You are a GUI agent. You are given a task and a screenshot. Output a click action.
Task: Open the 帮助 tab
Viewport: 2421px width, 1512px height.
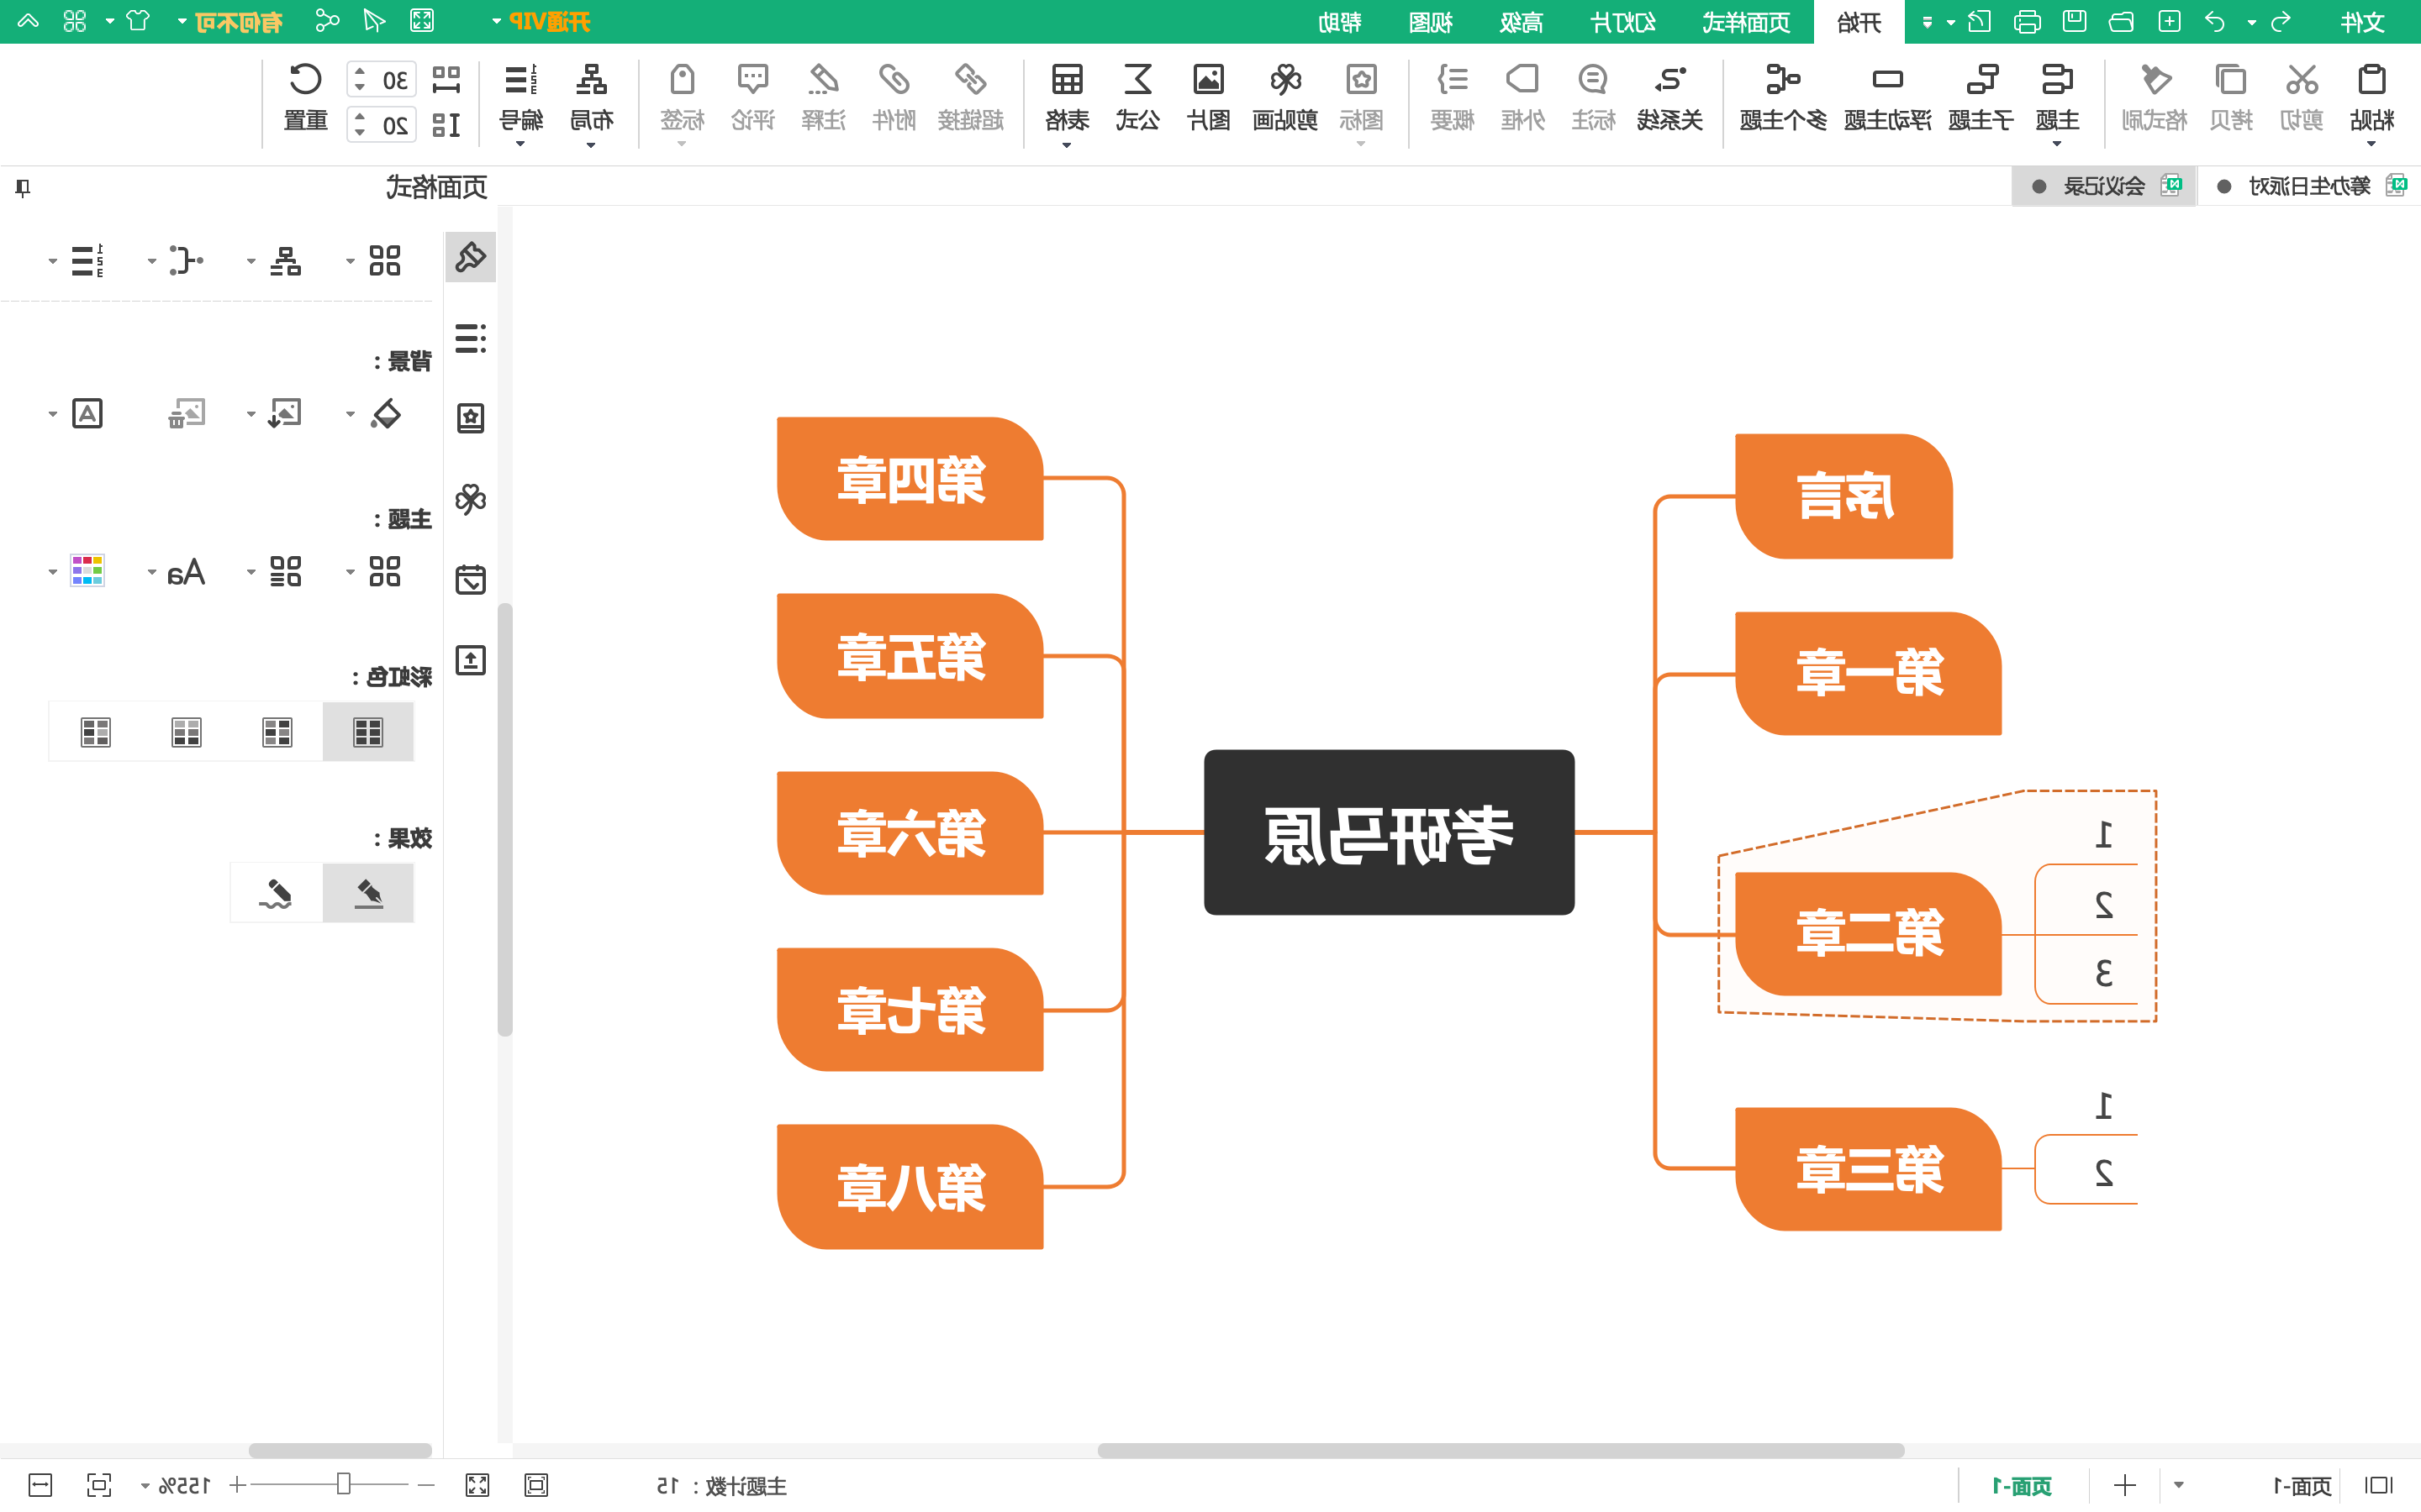click(x=1340, y=22)
